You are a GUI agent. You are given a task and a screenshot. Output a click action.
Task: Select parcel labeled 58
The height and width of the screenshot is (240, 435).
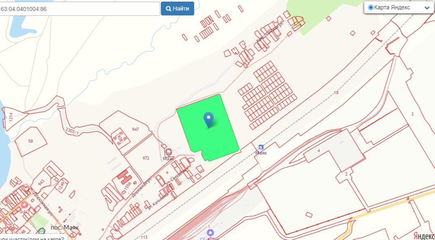30,141
